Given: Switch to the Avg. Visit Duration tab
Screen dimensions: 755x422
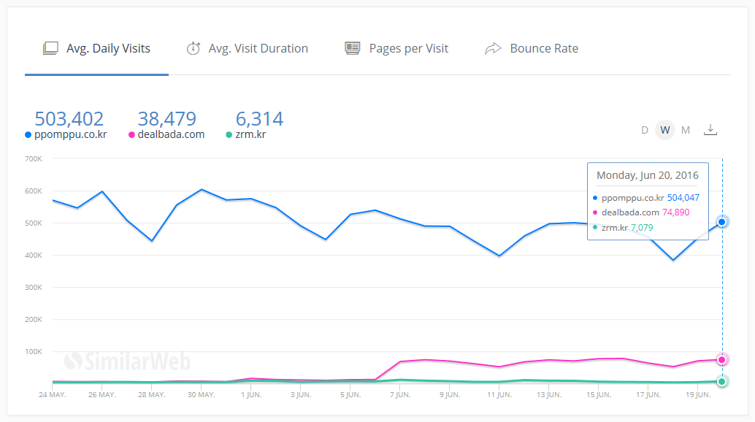Looking at the screenshot, I should 258,48.
